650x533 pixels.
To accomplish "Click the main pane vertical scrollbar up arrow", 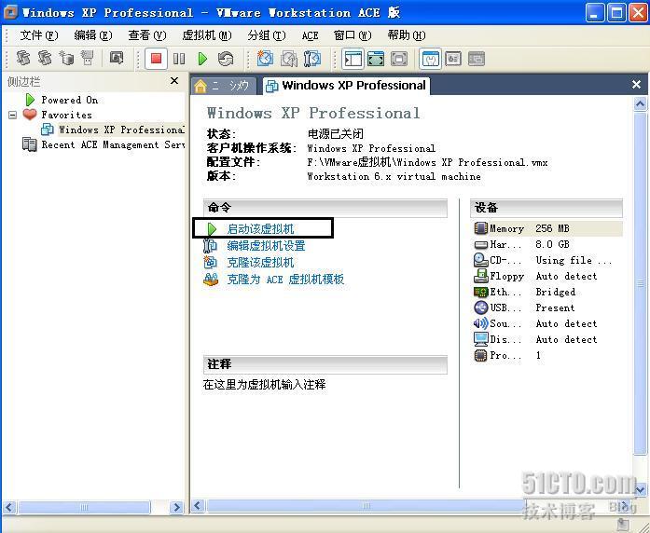I will click(x=640, y=103).
